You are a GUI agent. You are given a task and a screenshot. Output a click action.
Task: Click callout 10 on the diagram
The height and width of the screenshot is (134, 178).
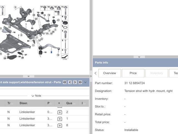[x=45, y=52]
